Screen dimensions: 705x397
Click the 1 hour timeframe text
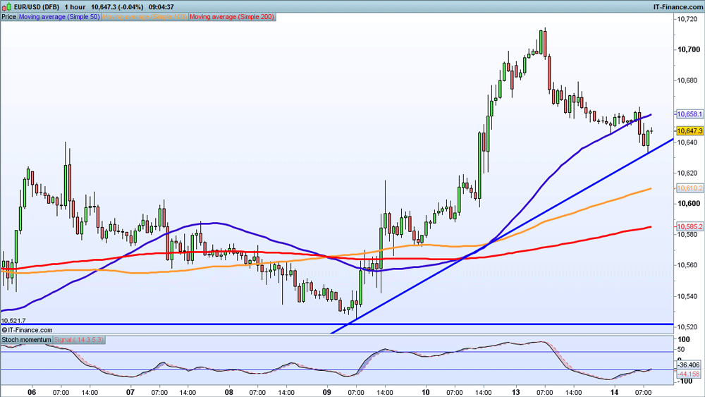(75, 7)
